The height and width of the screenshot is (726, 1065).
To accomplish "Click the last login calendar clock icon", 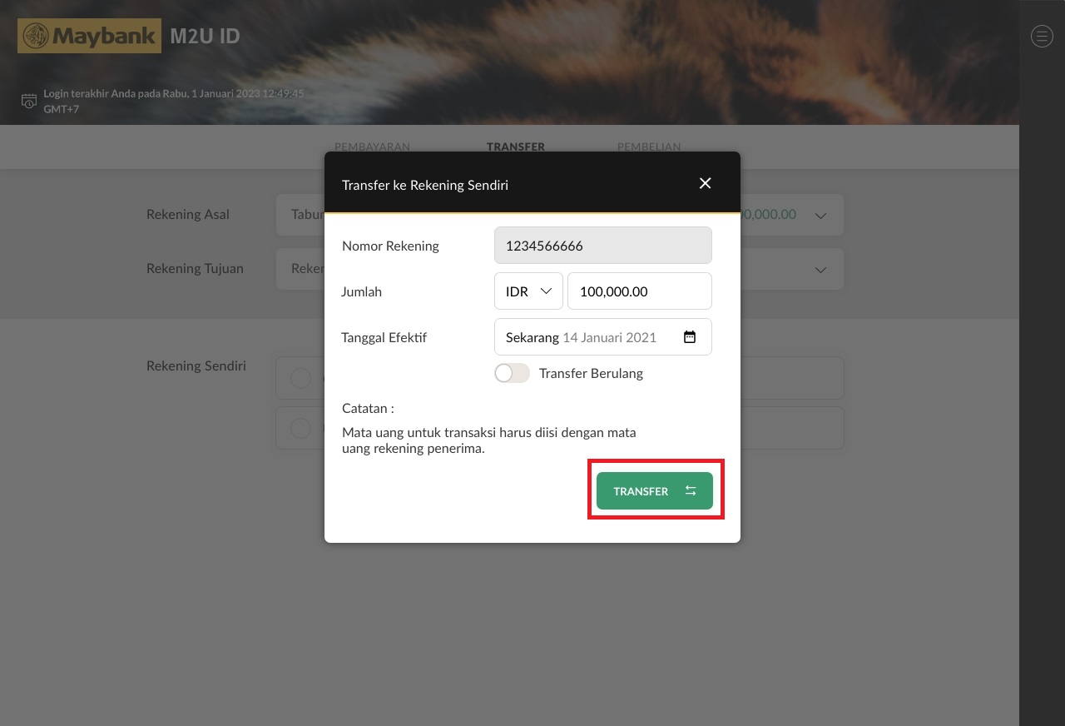I will (29, 101).
